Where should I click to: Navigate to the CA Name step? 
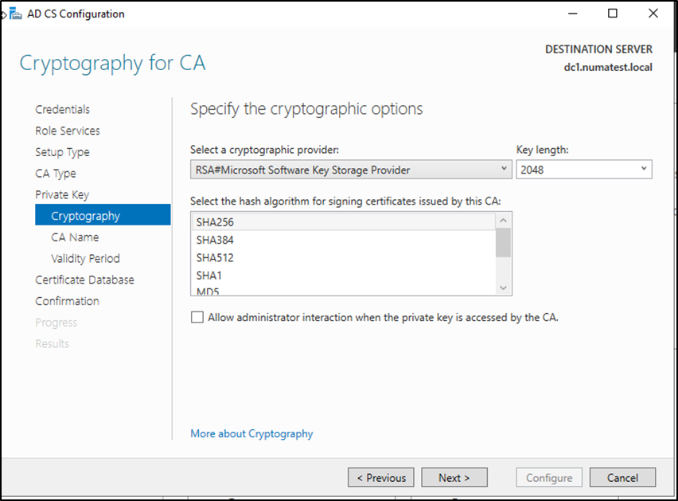coord(75,237)
